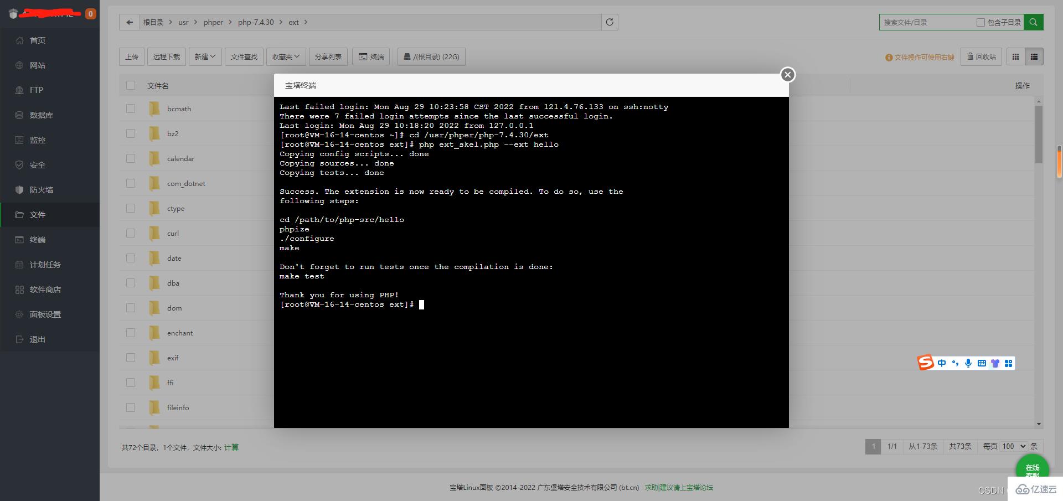Open 首页 in the sidebar
The width and height of the screenshot is (1063, 501).
click(x=50, y=40)
